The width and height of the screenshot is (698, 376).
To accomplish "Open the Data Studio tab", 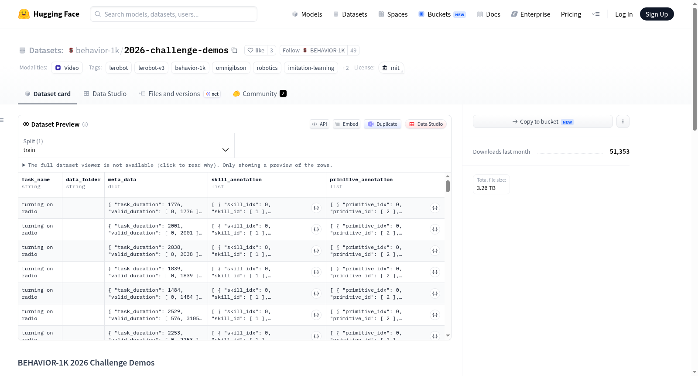I will click(105, 93).
